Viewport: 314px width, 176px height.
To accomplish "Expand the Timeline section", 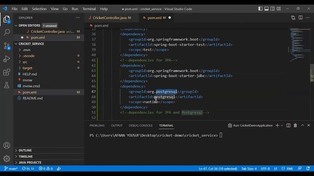I will click(x=26, y=156).
